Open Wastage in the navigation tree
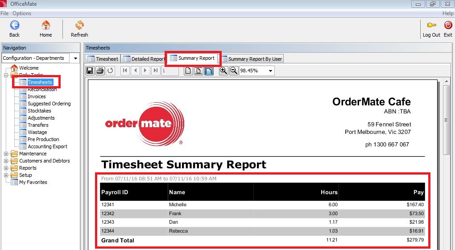 point(37,132)
